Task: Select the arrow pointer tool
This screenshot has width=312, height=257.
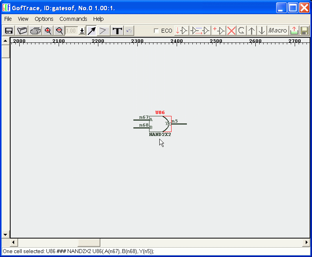Action: (x=92, y=31)
